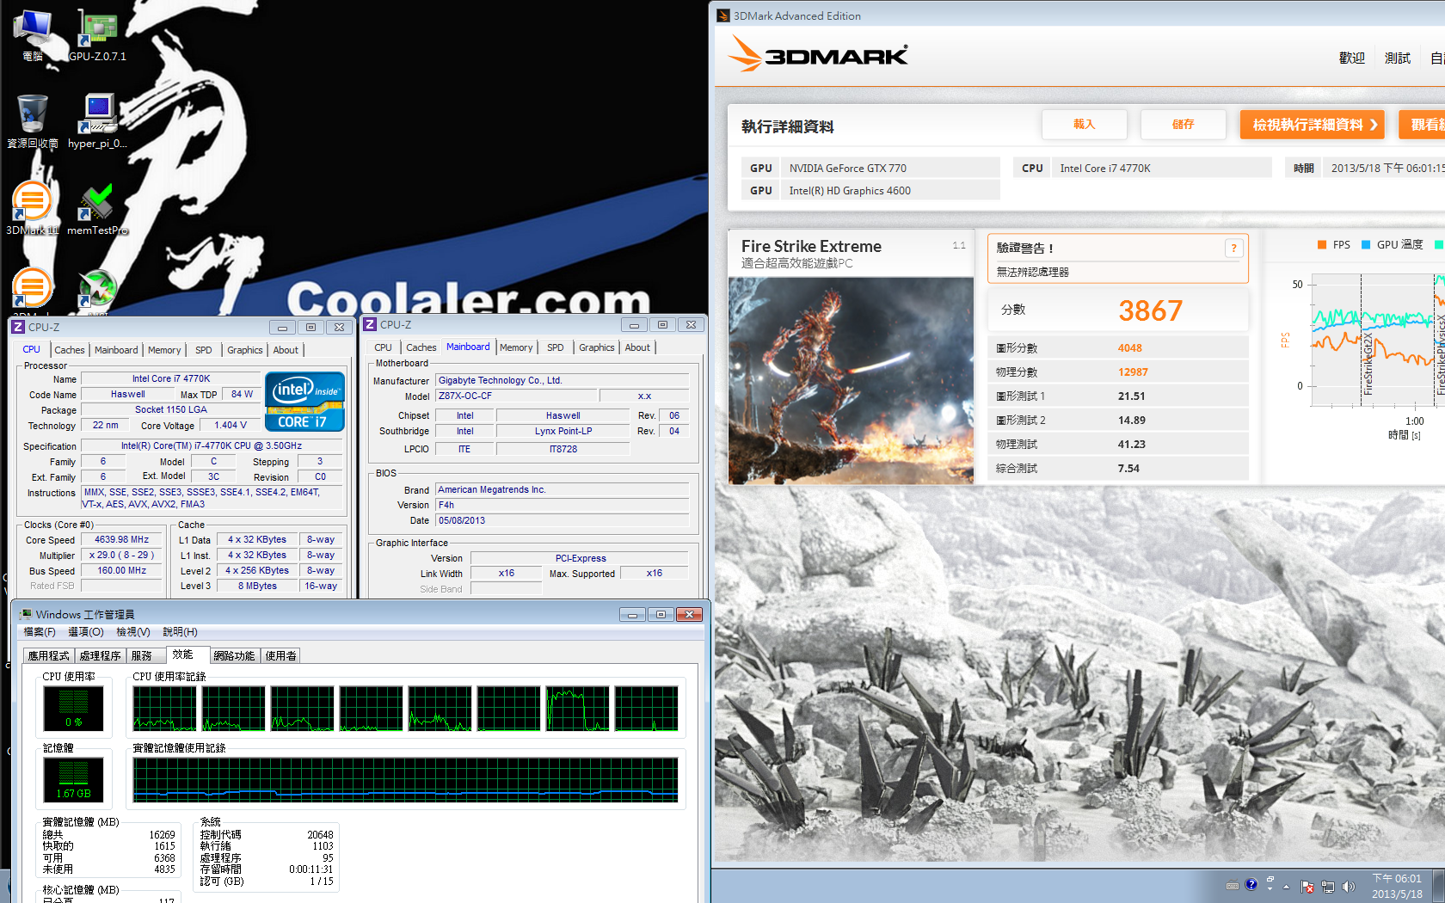The height and width of the screenshot is (903, 1445).
Task: Open About tab in left CPU-Z window
Action: (x=286, y=350)
